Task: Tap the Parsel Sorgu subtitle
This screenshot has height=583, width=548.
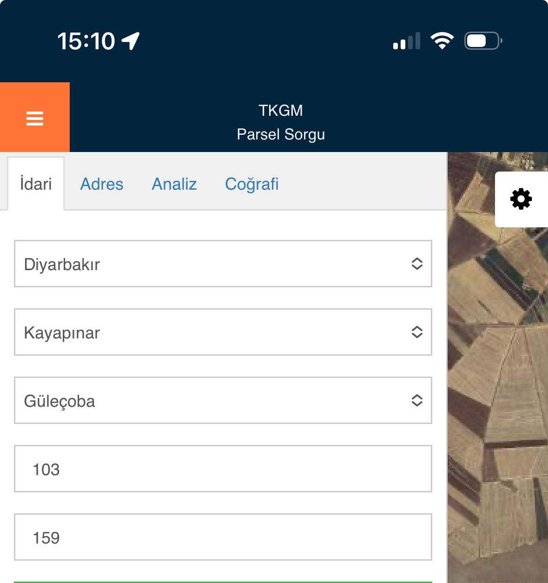Action: click(281, 134)
